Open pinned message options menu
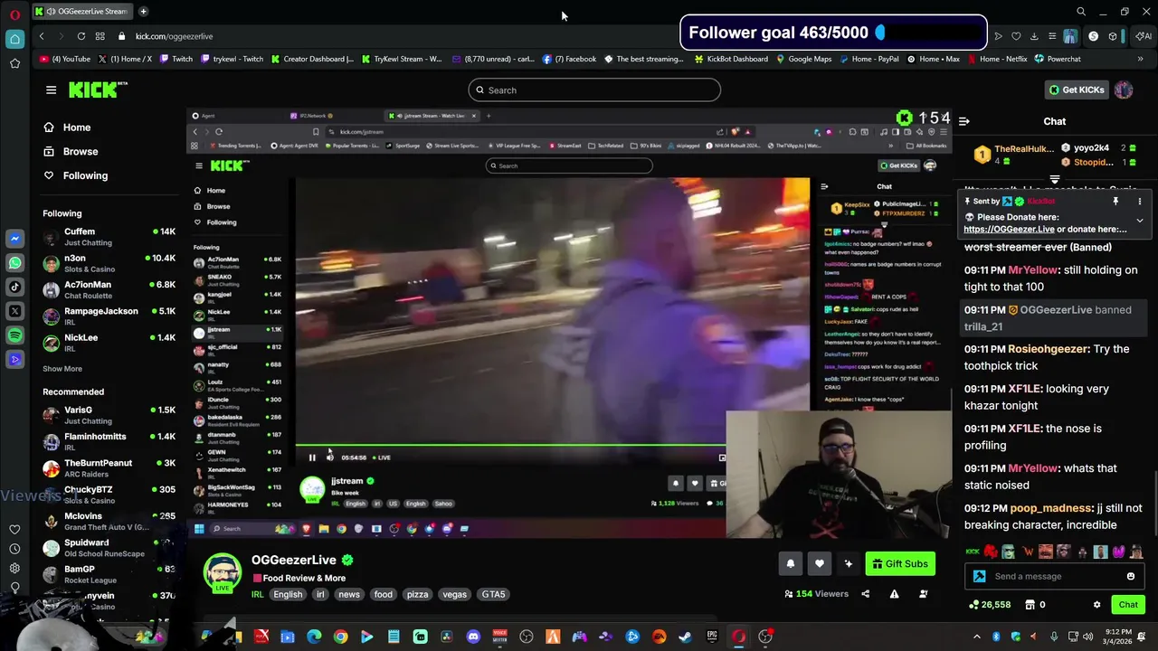This screenshot has width=1158, height=651. click(x=1140, y=202)
